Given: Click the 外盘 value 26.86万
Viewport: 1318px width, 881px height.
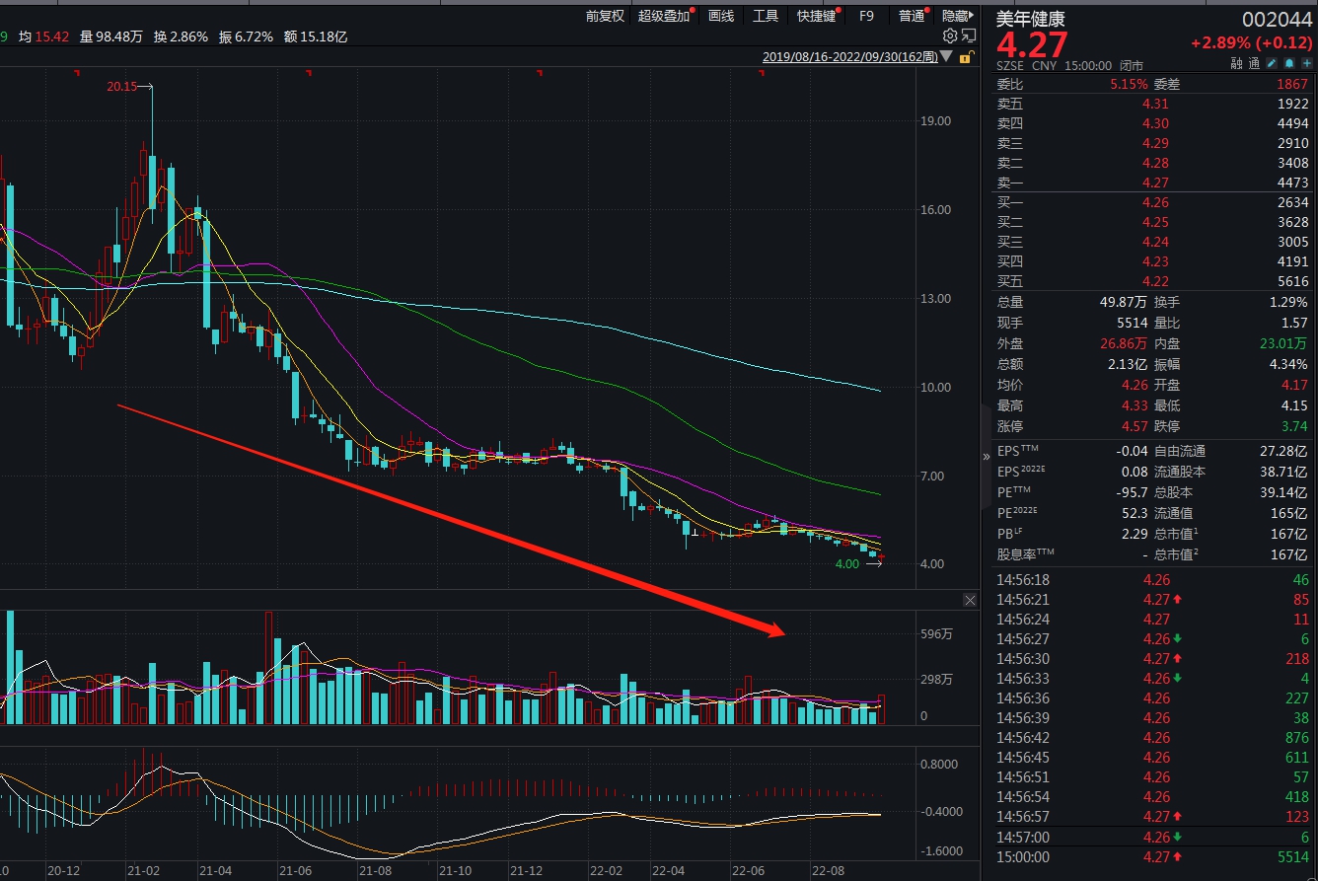Looking at the screenshot, I should [x=1124, y=343].
